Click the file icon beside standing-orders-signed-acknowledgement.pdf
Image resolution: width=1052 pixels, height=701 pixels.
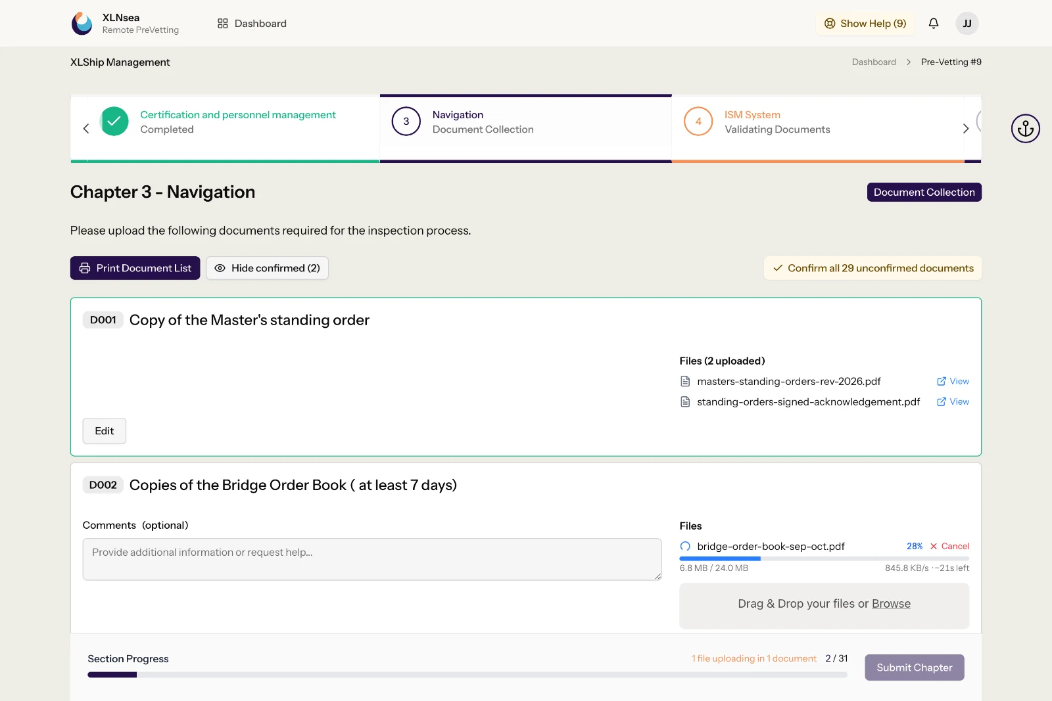685,402
